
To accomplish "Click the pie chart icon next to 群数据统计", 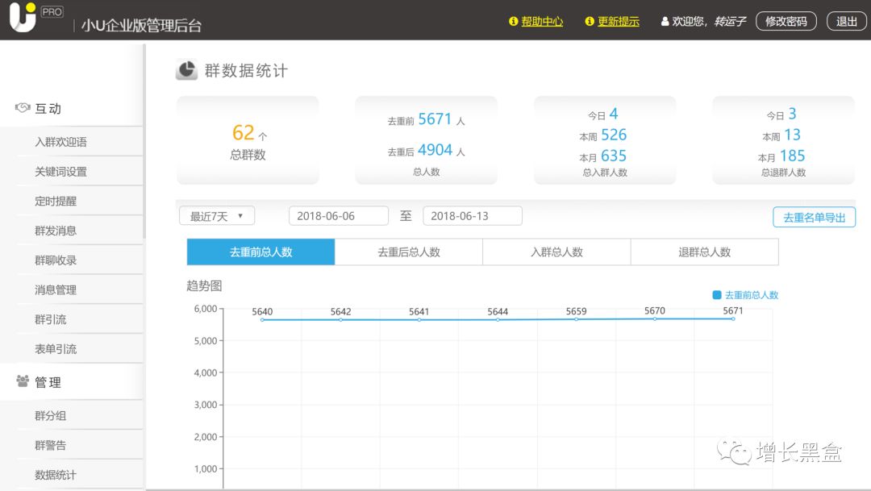I will (x=186, y=70).
